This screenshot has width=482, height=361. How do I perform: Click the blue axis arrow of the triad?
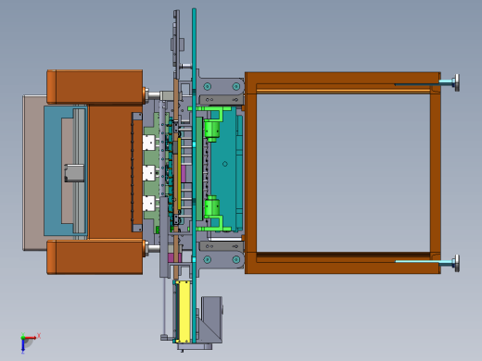(x=23, y=346)
